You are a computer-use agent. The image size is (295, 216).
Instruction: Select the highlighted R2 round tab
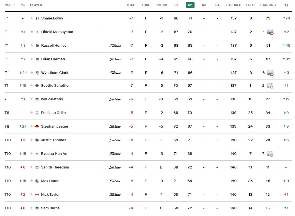click(x=190, y=5)
